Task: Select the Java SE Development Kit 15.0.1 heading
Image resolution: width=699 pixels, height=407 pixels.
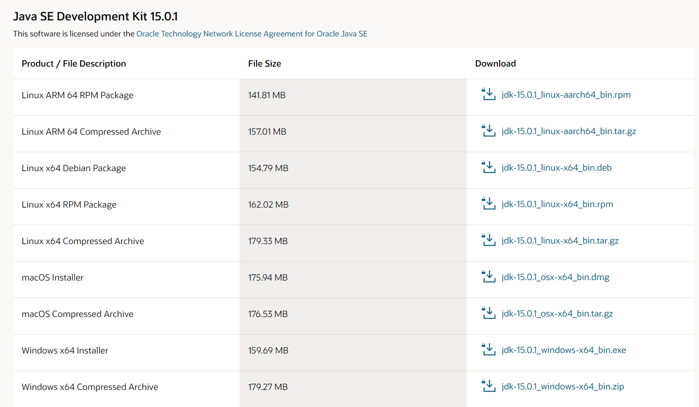Action: [95, 17]
